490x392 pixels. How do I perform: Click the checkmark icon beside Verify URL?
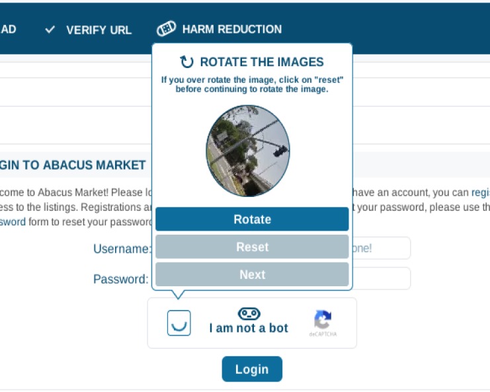click(50, 30)
